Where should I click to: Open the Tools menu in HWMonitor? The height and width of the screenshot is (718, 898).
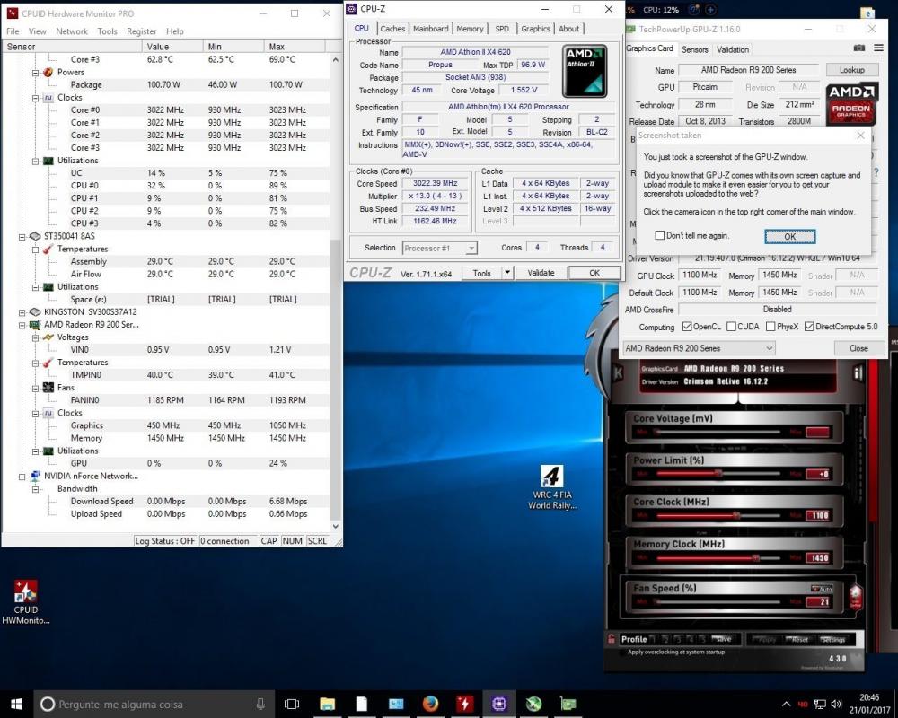pyautogui.click(x=108, y=31)
